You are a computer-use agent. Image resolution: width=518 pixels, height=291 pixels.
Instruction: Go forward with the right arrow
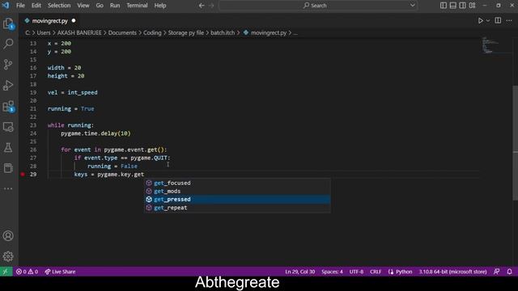211,6
